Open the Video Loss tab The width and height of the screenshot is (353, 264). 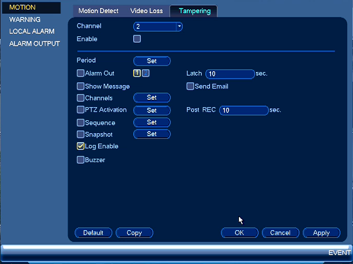click(x=147, y=11)
